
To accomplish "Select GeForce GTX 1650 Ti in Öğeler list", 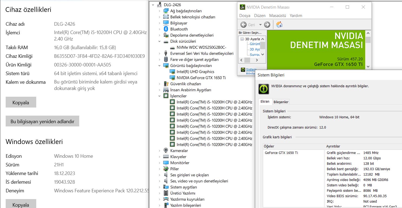I will point(281,153).
